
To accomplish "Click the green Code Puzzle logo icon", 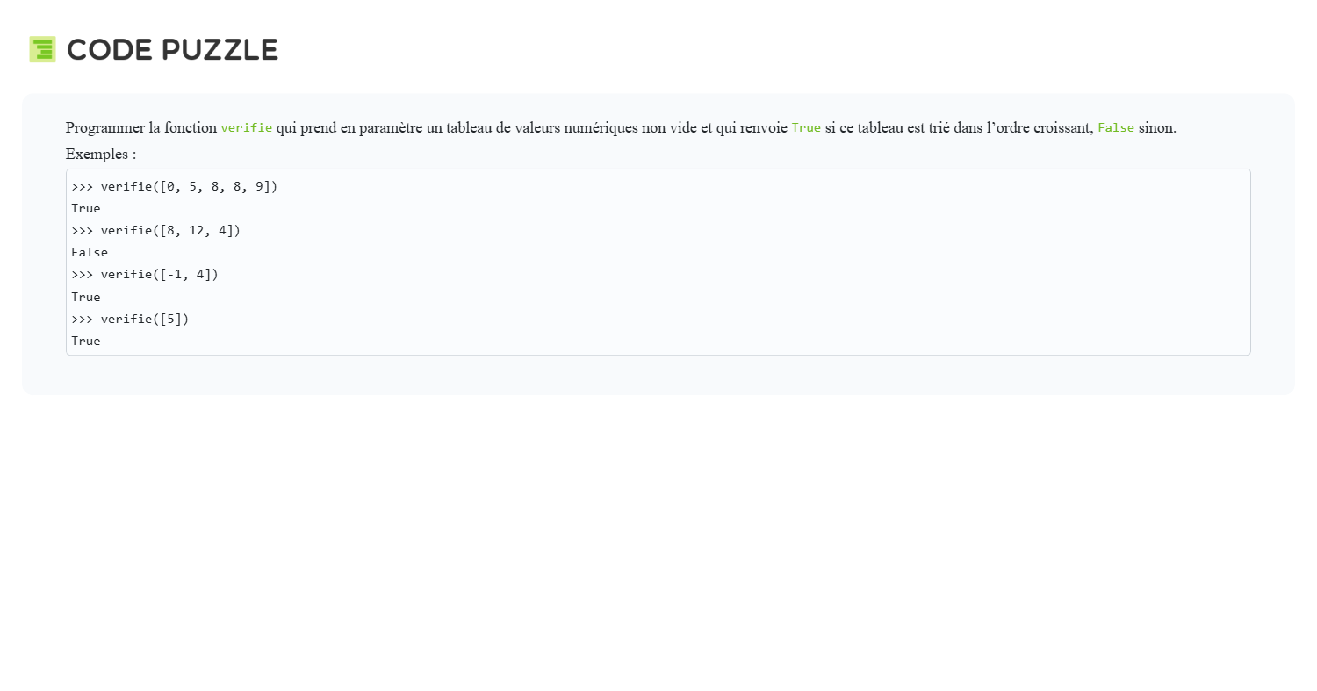I will (x=42, y=49).
